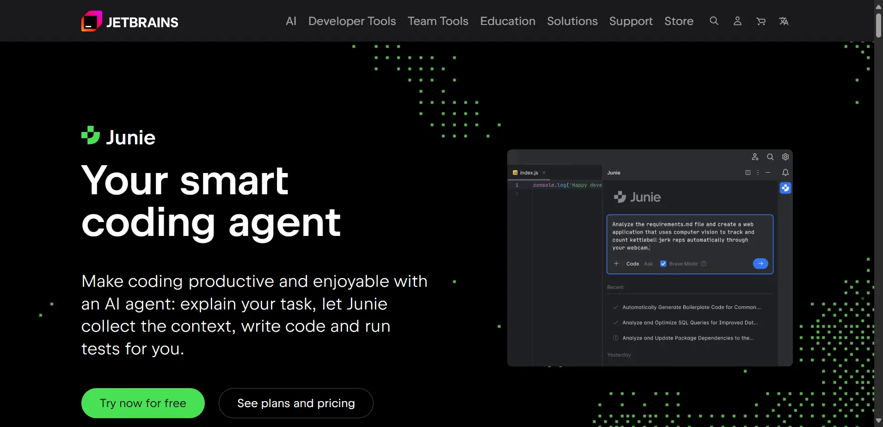The width and height of the screenshot is (883, 427).
Task: Uncheck the Brave Mode checkbox
Action: point(663,264)
